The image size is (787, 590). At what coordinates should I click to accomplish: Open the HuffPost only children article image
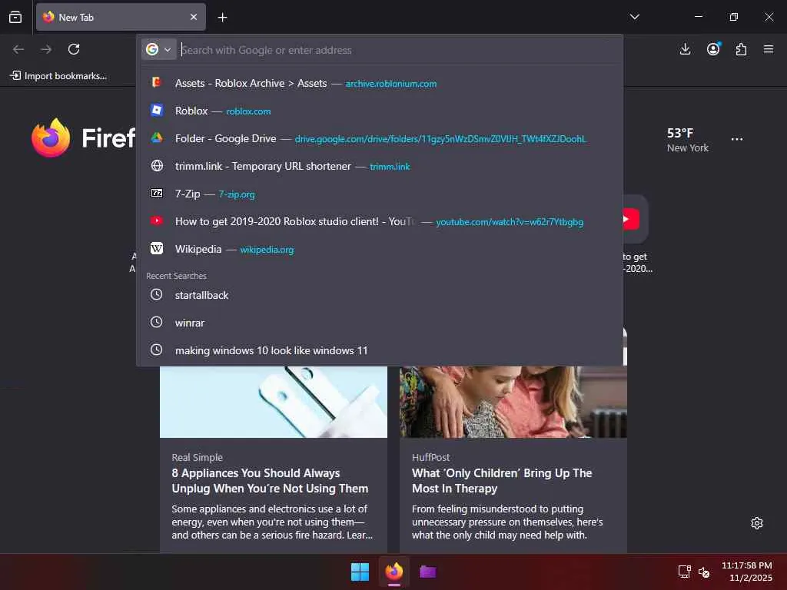(x=513, y=402)
